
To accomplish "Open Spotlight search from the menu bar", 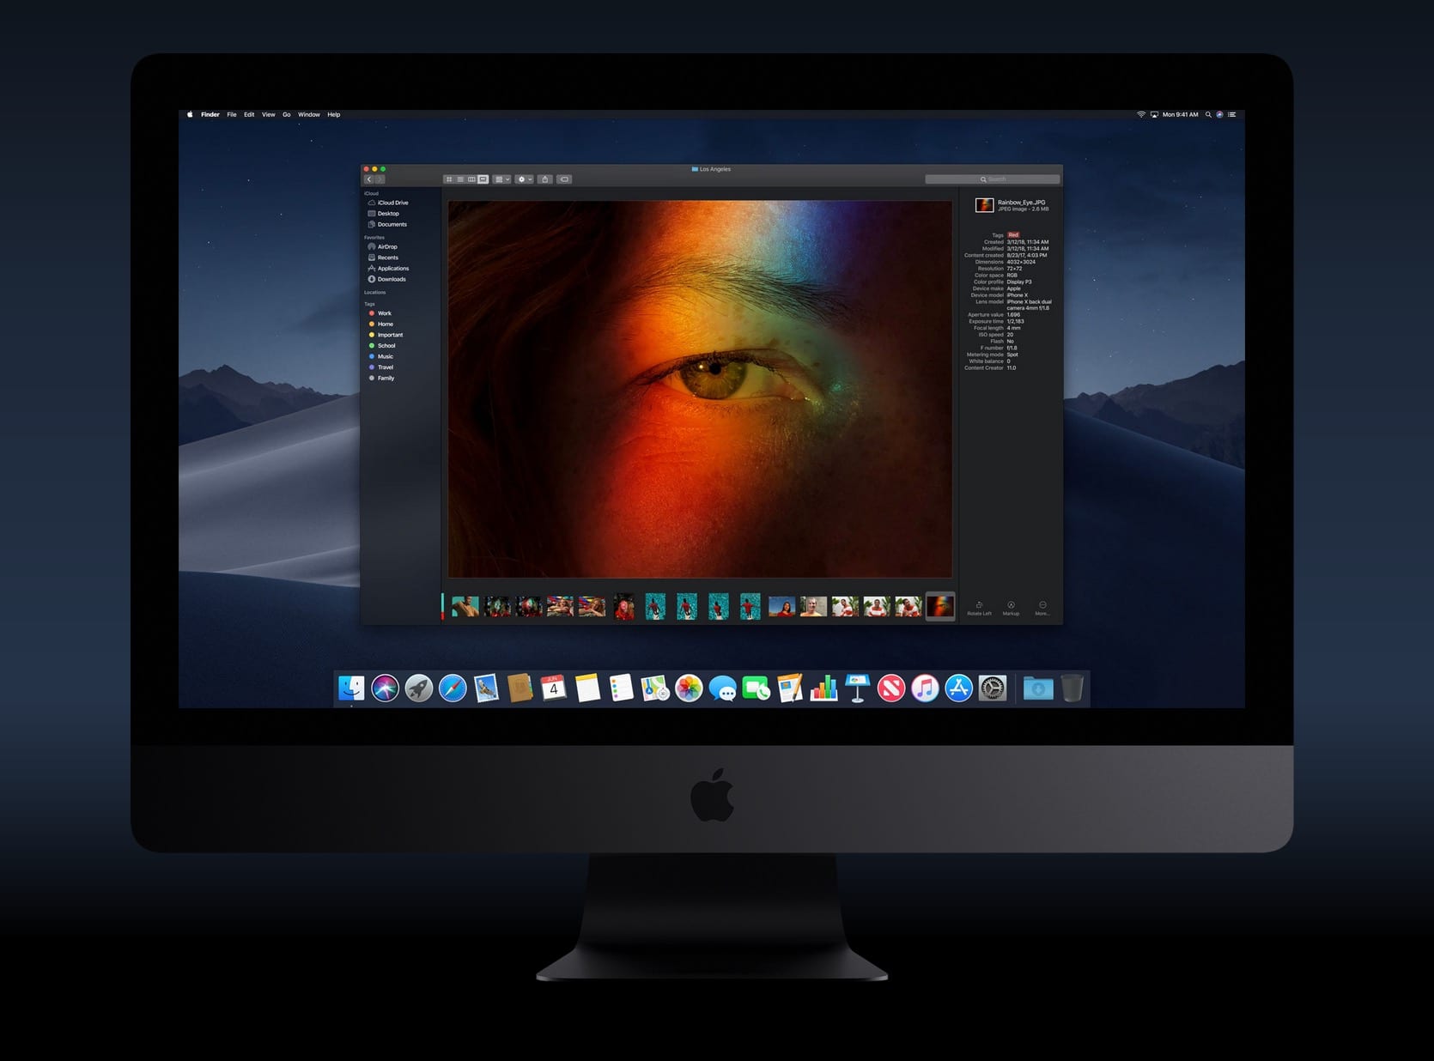I will [1208, 114].
